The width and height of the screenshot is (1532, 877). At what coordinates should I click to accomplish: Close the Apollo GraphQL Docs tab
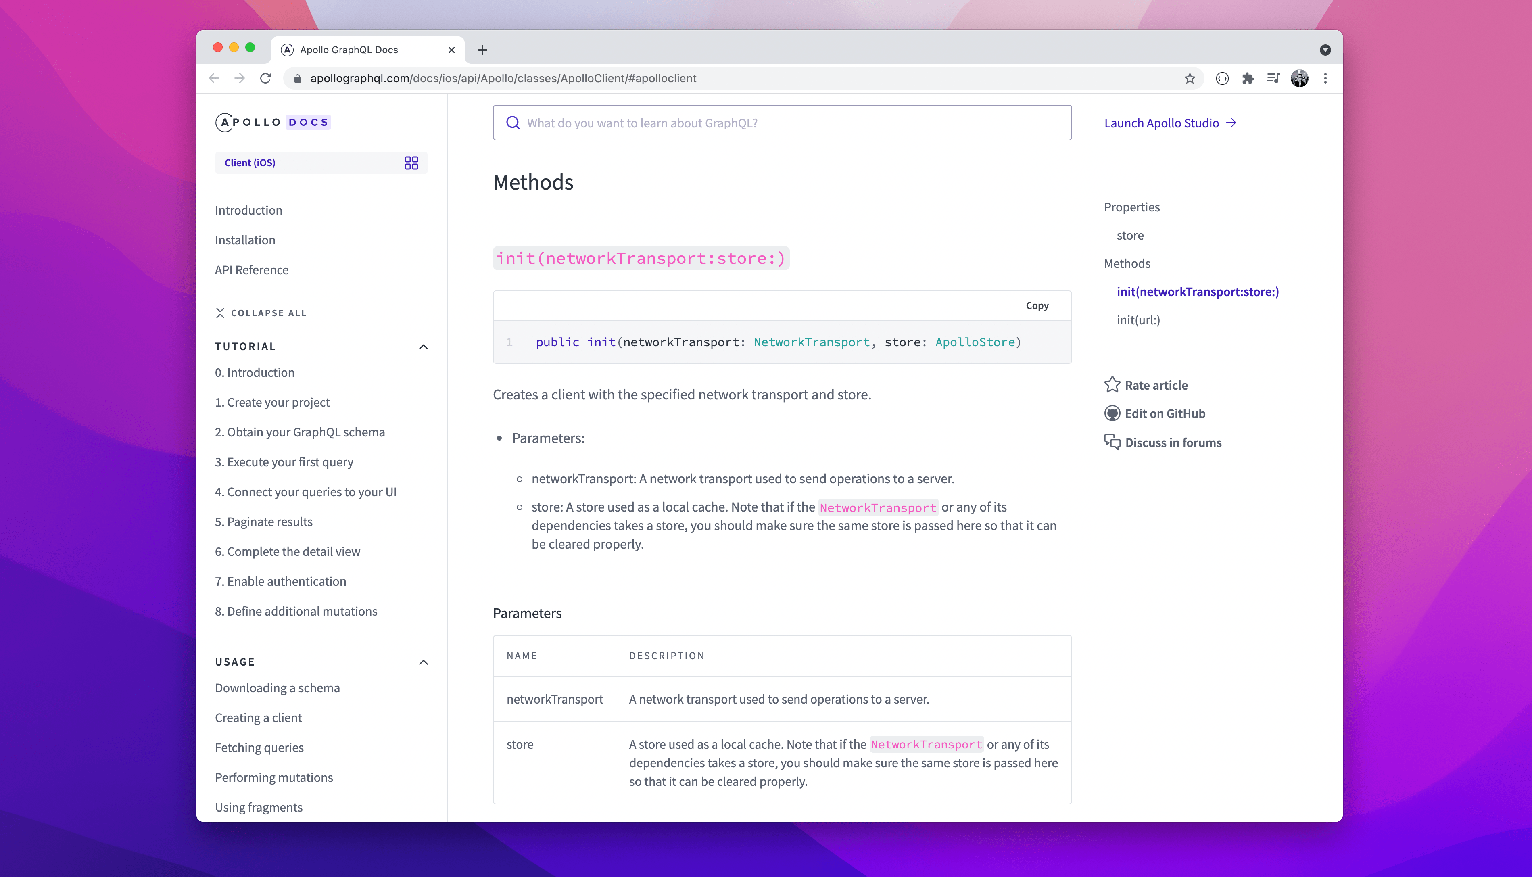(x=452, y=50)
